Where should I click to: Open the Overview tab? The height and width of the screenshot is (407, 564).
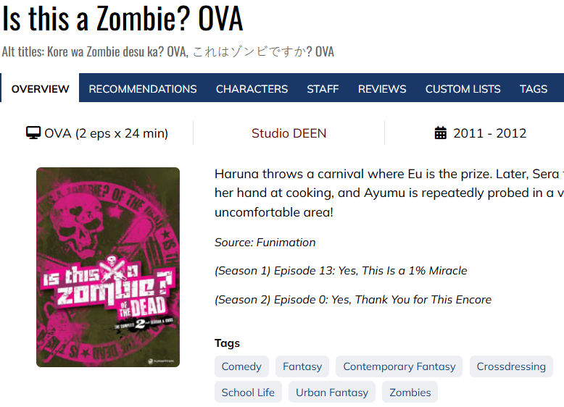41,89
